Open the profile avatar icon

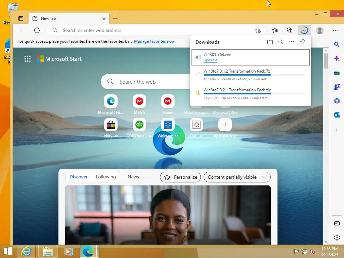[x=320, y=30]
